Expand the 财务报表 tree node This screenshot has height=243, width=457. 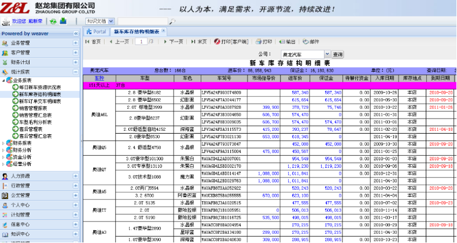(x=3, y=143)
